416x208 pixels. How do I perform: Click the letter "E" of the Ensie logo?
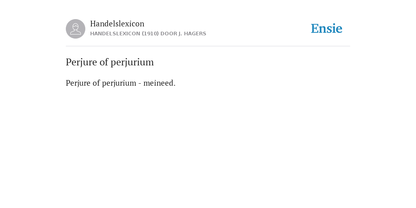click(x=315, y=29)
